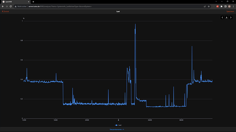Click the 04:00 time axis label
The width and height of the screenshot is (236, 132).
(x=150, y=120)
